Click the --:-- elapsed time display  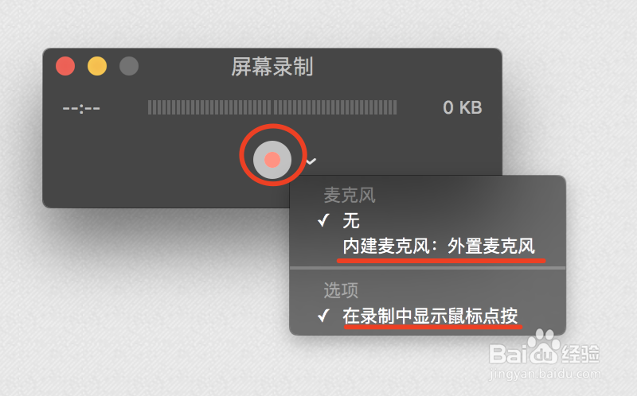(x=81, y=108)
